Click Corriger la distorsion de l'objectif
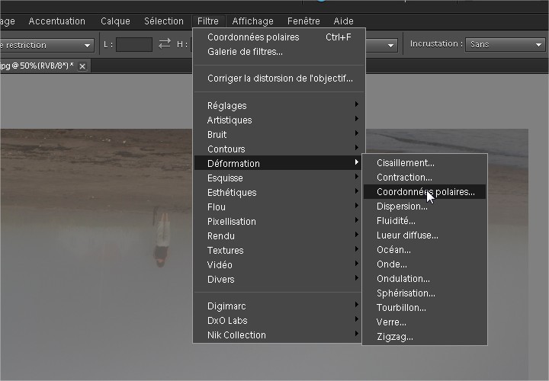Viewport: 549px width, 381px height. [280, 78]
